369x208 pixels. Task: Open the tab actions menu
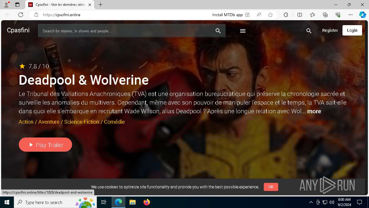pos(17,5)
